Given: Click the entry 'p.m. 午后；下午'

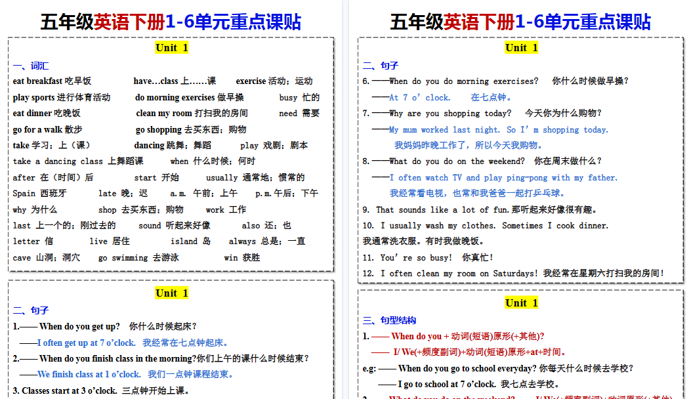Looking at the screenshot, I should [x=287, y=194].
